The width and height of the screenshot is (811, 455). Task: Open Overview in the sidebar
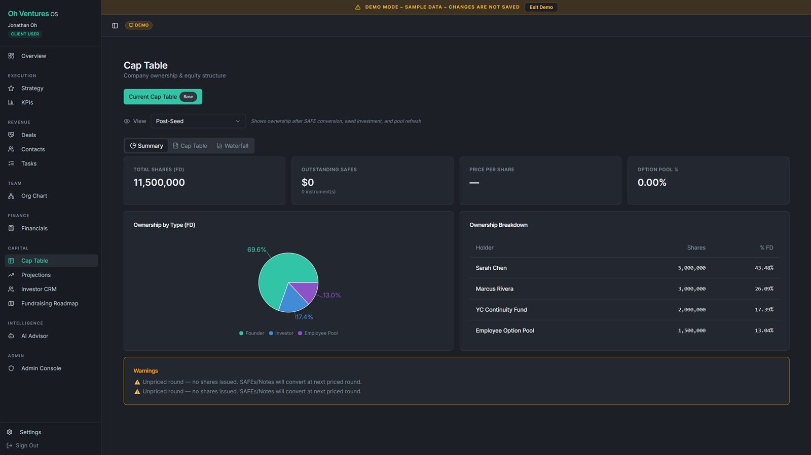[x=51, y=56]
